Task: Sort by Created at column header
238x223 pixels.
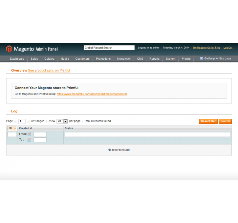Action: (26, 128)
